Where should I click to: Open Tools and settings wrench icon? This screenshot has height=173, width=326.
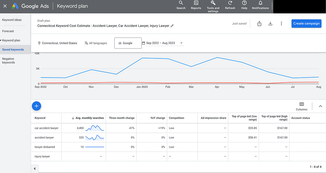tap(213, 6)
